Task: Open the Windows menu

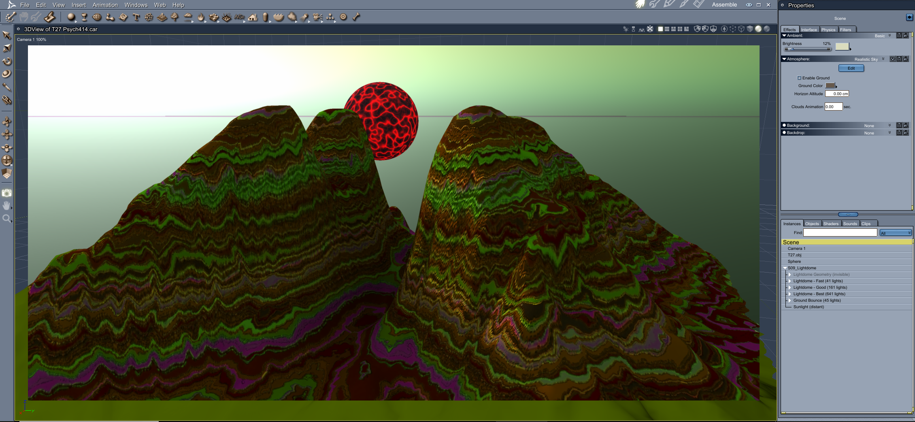Action: pyautogui.click(x=136, y=5)
